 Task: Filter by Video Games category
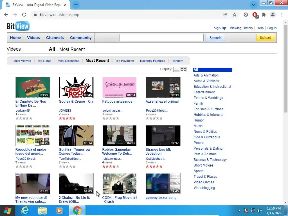click(x=204, y=182)
